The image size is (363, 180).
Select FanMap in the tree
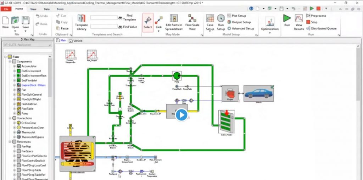click(26, 146)
